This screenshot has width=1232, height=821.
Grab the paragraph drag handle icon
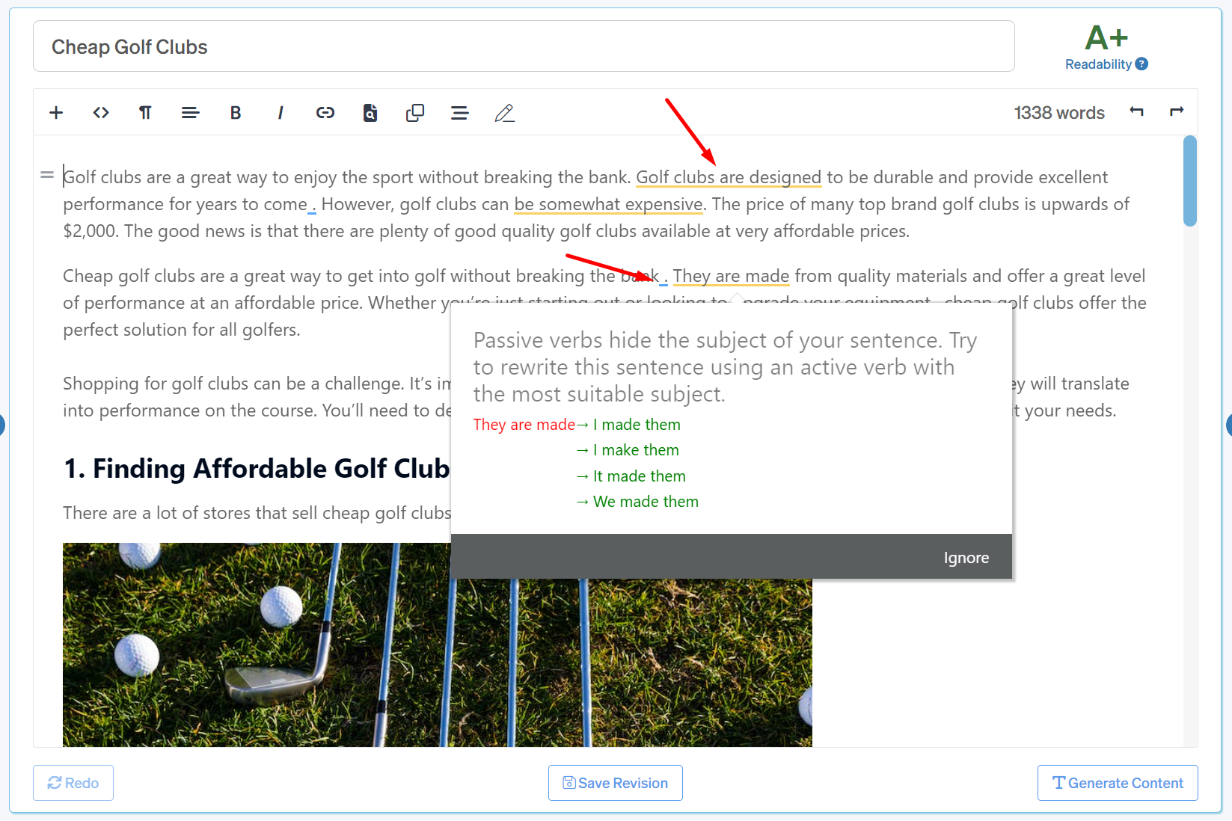[x=47, y=175]
